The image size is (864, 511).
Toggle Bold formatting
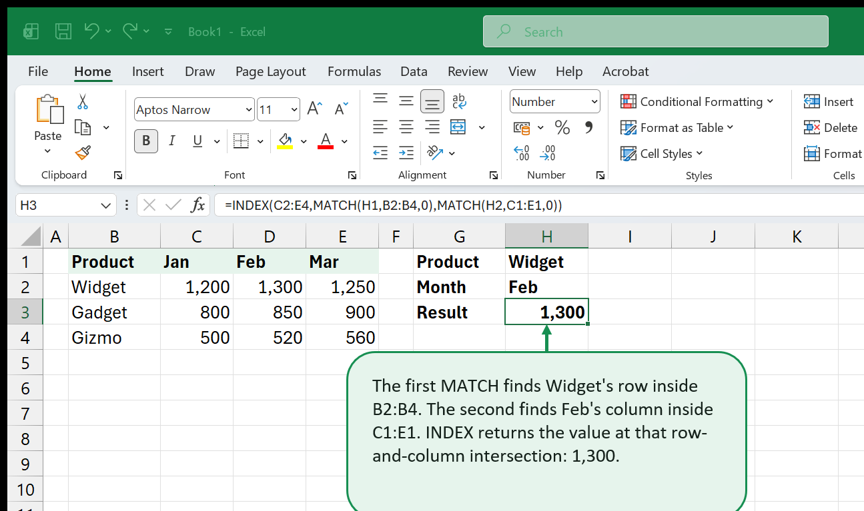[146, 141]
